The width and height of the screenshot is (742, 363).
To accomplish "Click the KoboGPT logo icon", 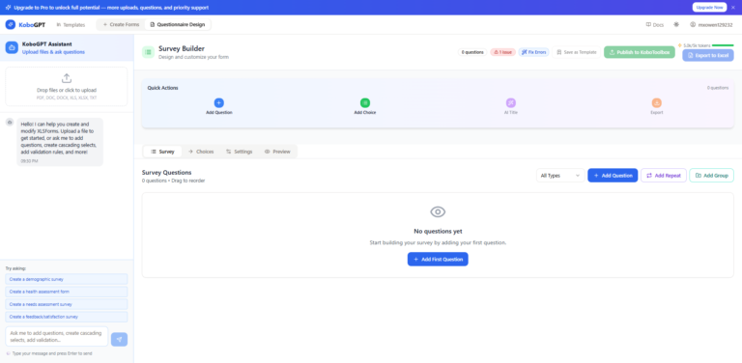I will pyautogui.click(x=11, y=24).
